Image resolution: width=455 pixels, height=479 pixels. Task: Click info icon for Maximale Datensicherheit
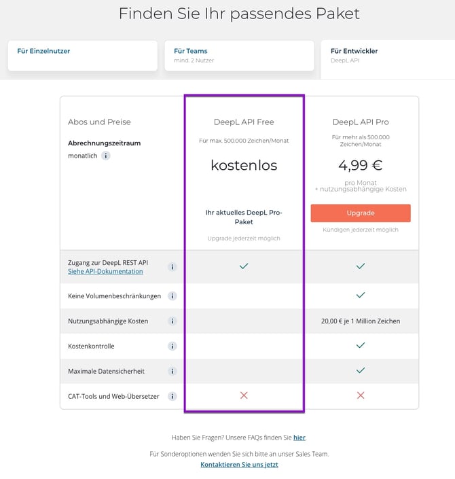click(x=172, y=371)
